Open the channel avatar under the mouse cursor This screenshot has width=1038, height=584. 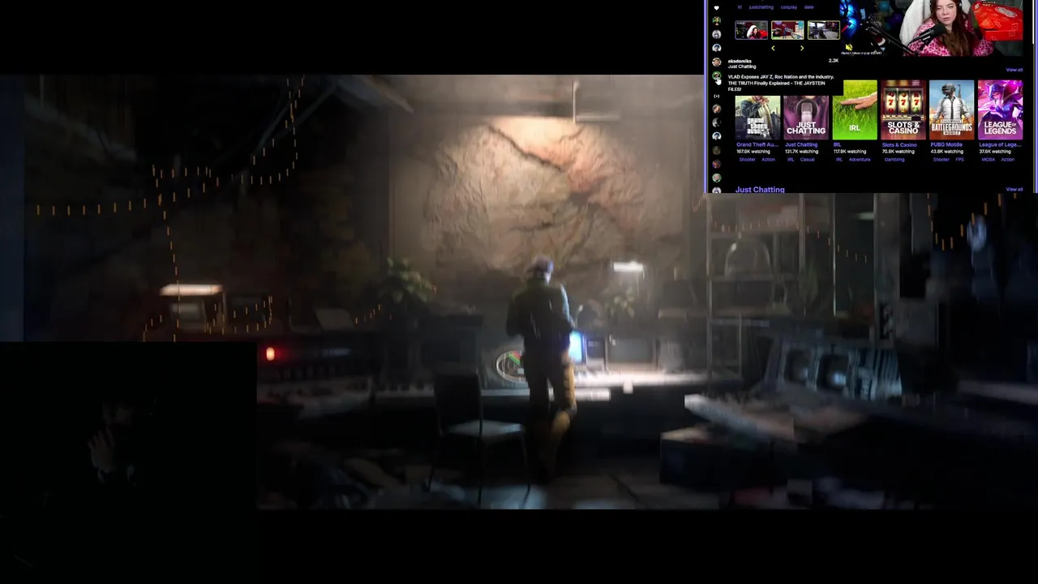tap(716, 75)
